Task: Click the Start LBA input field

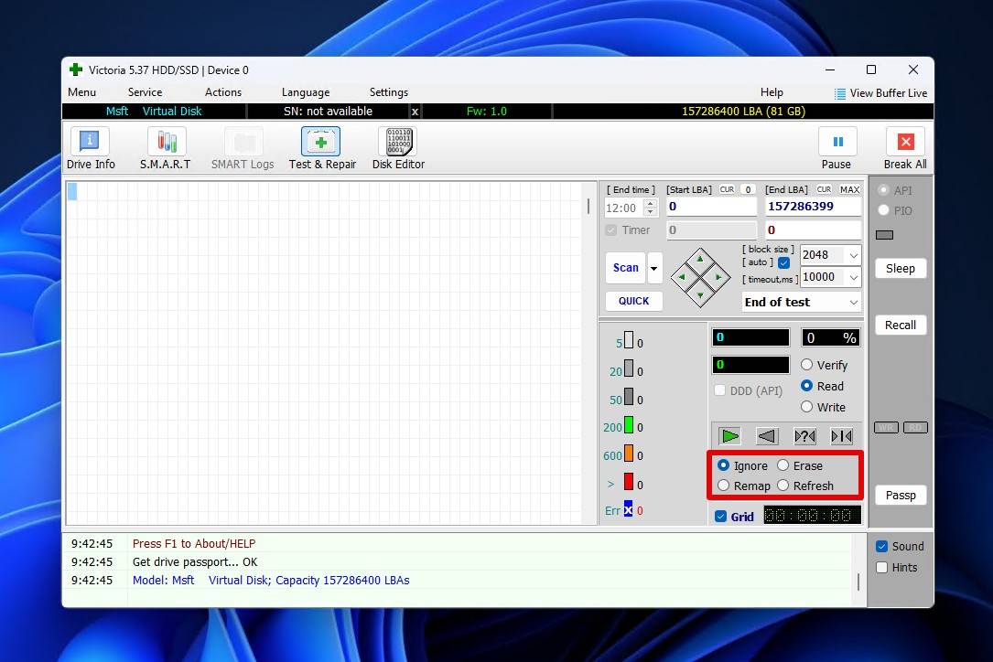Action: [x=711, y=207]
